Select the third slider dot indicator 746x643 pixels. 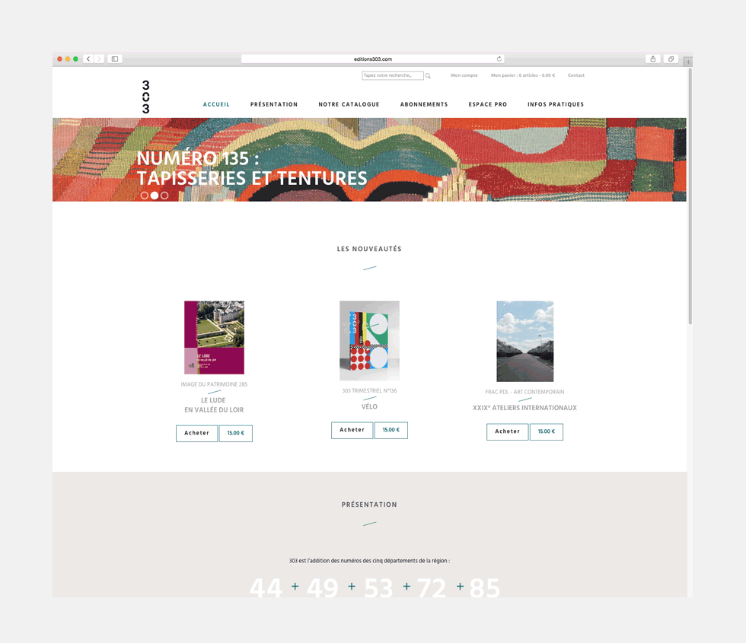(x=164, y=196)
